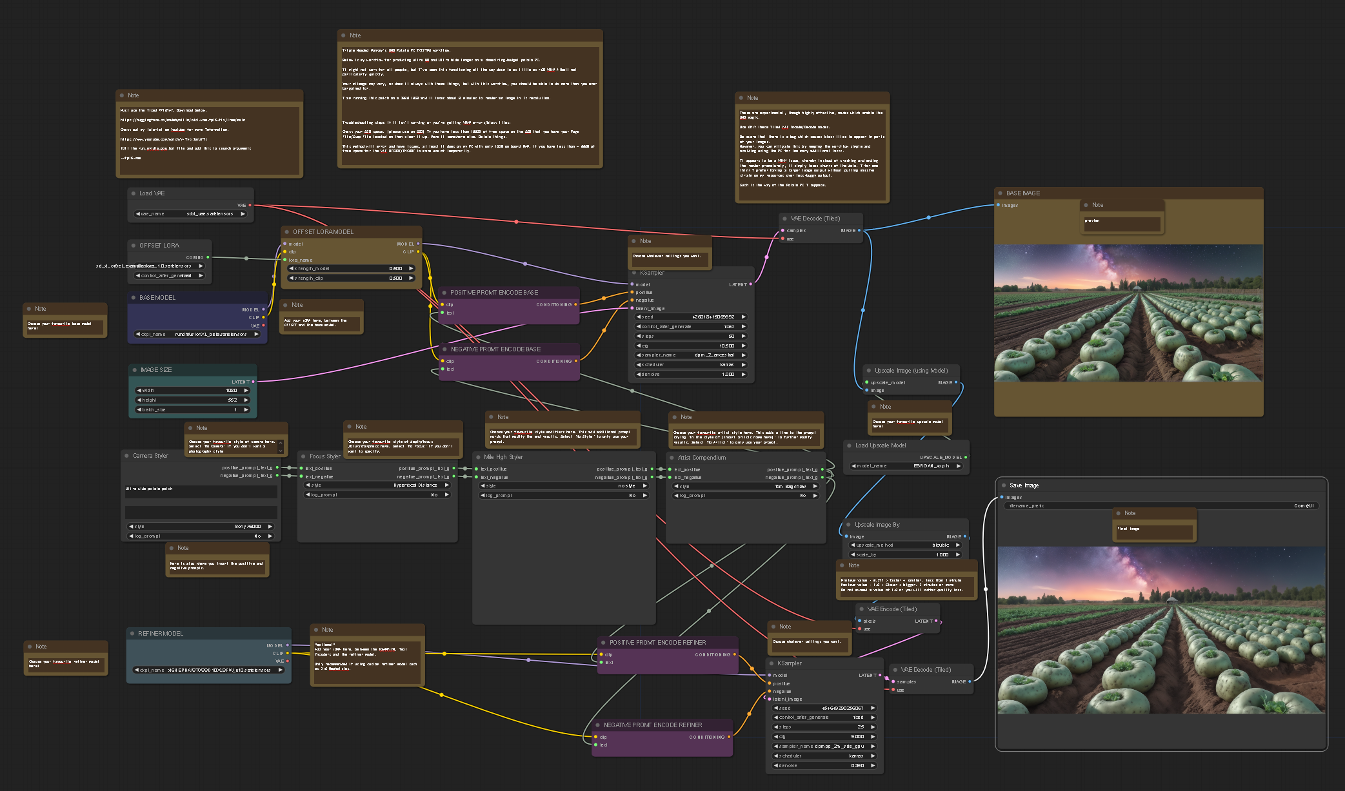Open the scheduler combo in refiner KSampler
1345x791 pixels.
point(824,756)
